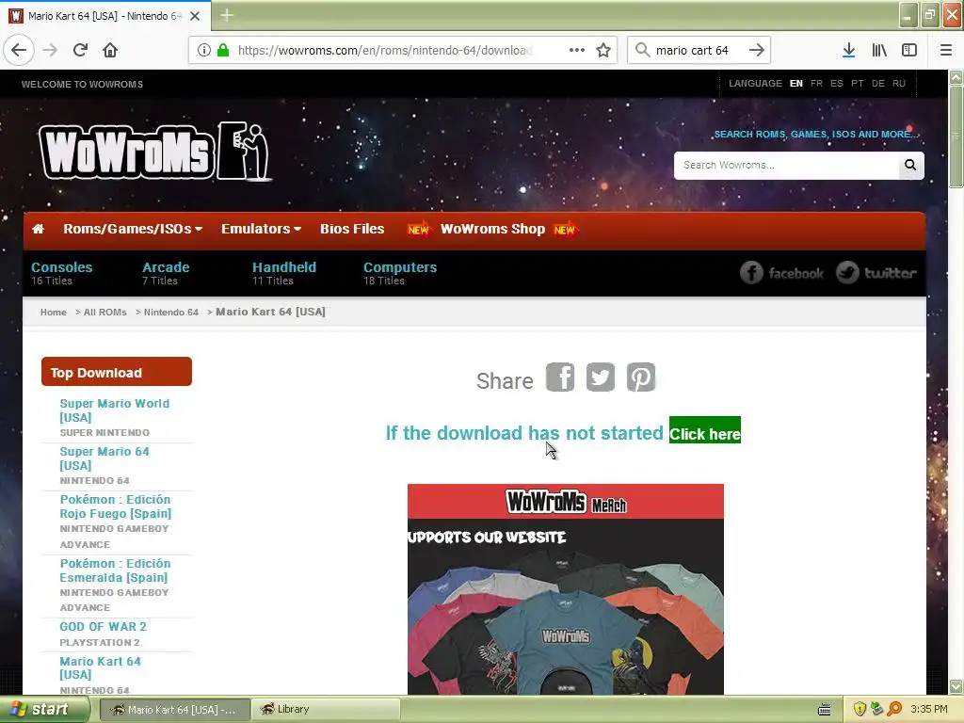Go back with the browser back arrow
The width and height of the screenshot is (964, 723).
coord(19,50)
